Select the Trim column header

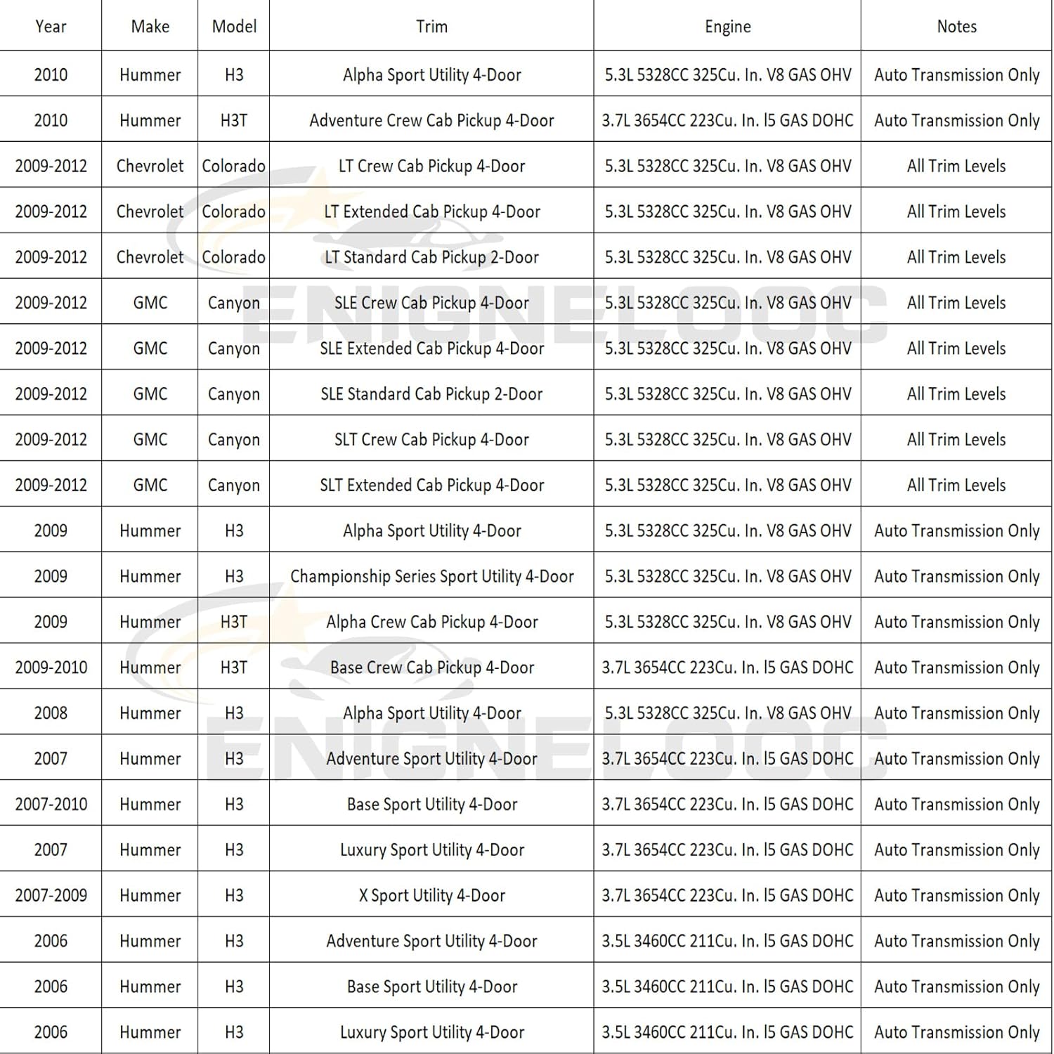coord(431,27)
